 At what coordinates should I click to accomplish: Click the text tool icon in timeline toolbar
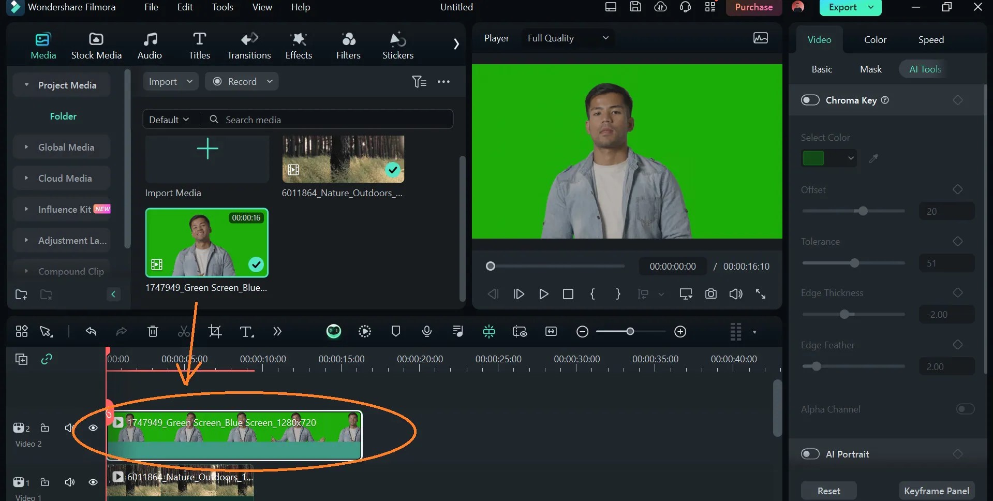(x=247, y=331)
